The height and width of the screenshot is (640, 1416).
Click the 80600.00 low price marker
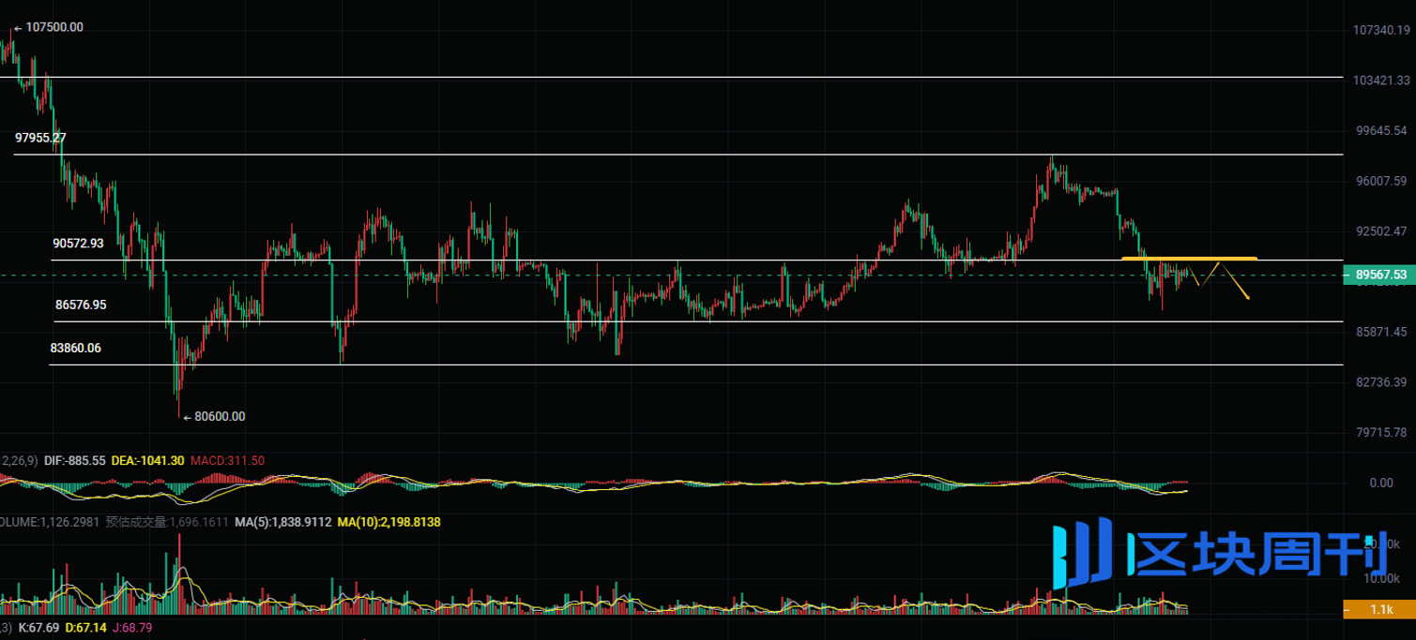(x=219, y=417)
